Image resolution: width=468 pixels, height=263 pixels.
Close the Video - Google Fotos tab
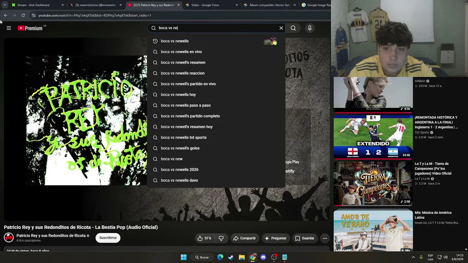pos(237,5)
